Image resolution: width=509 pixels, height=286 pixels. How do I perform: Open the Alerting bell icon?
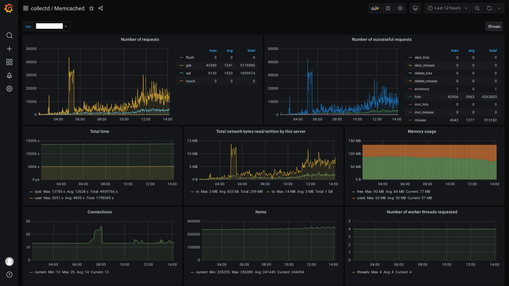tap(9, 75)
